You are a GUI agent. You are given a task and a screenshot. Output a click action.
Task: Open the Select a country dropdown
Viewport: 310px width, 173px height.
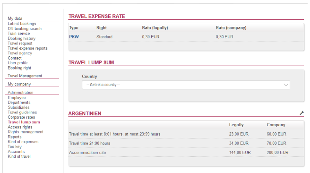coord(186,85)
